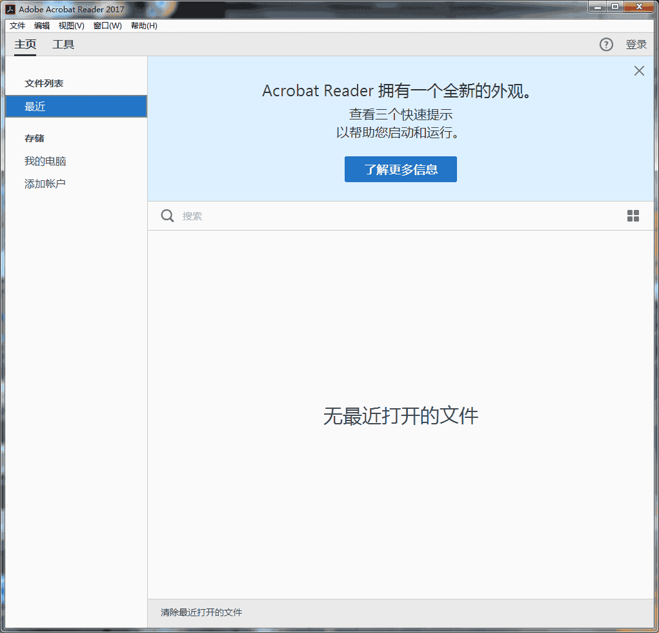
Task: Open the 文件 menu
Action: coord(17,26)
